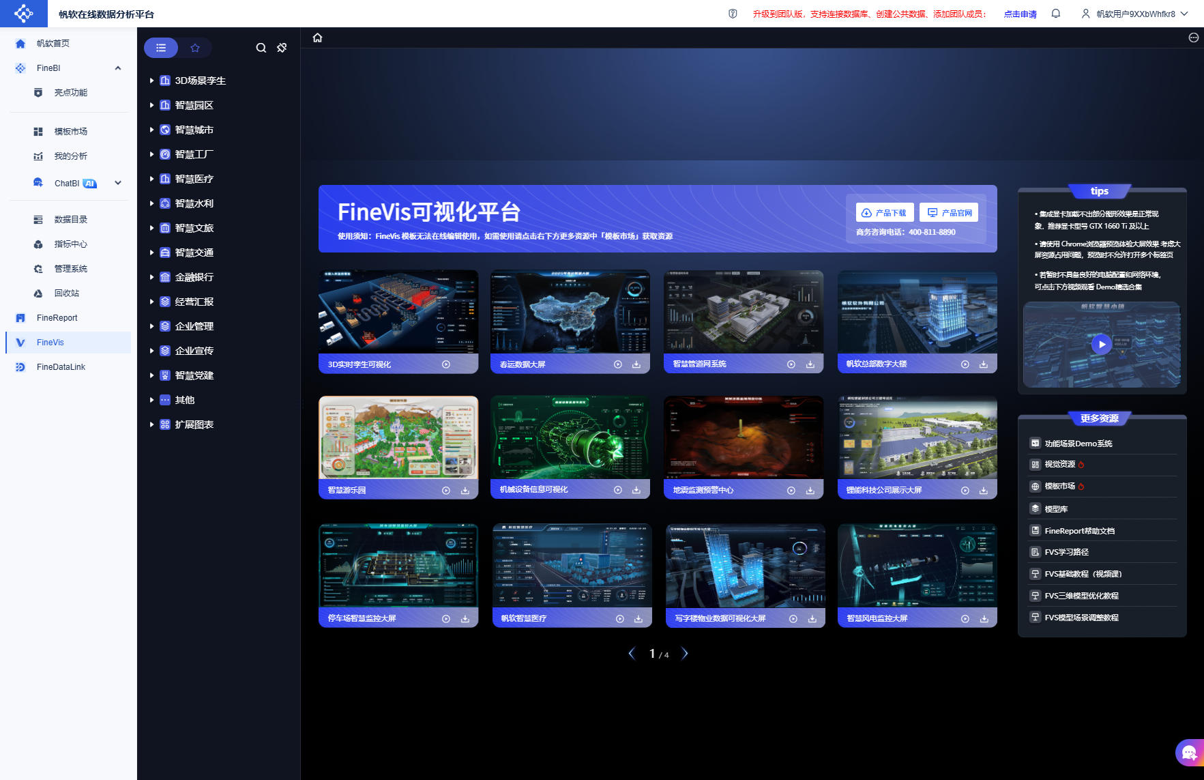The height and width of the screenshot is (780, 1204).
Task: Go to next page of templates
Action: pos(685,654)
